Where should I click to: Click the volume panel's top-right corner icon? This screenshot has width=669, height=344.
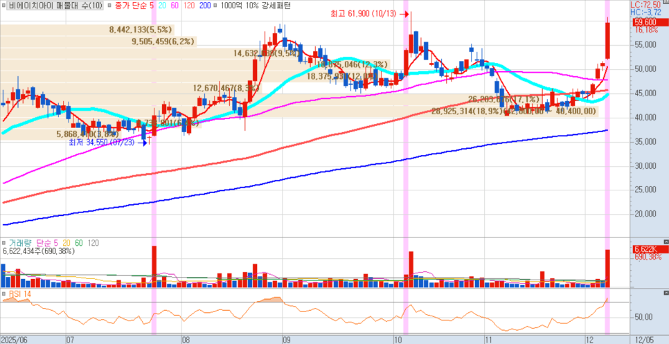[x=666, y=242]
